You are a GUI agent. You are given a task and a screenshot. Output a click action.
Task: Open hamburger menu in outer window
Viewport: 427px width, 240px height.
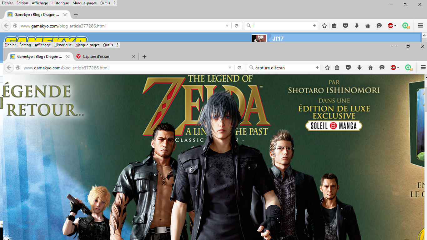[420, 26]
